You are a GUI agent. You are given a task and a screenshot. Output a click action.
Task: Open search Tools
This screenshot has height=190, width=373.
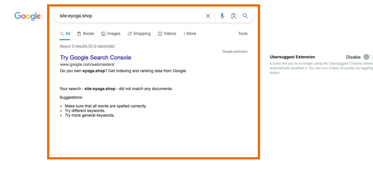tap(243, 33)
